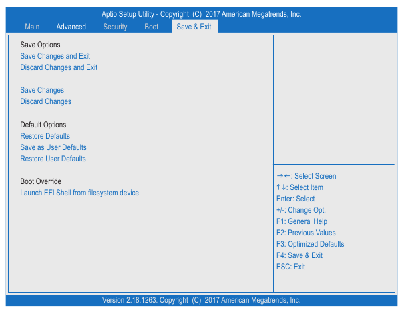Select the Boot tab

[x=152, y=27]
